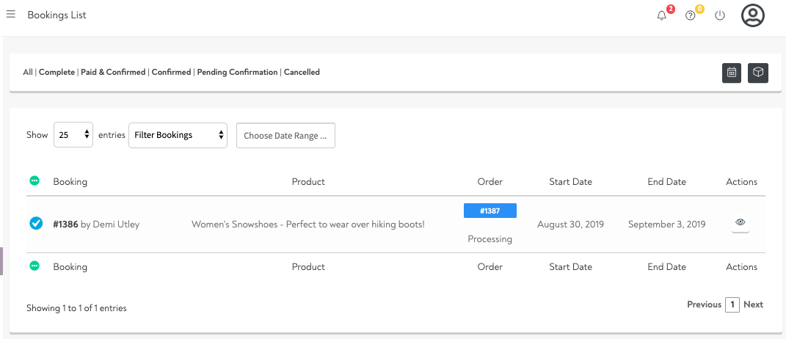Screen dimensions: 786x339
Task: Open the notifications bell
Action: click(662, 15)
